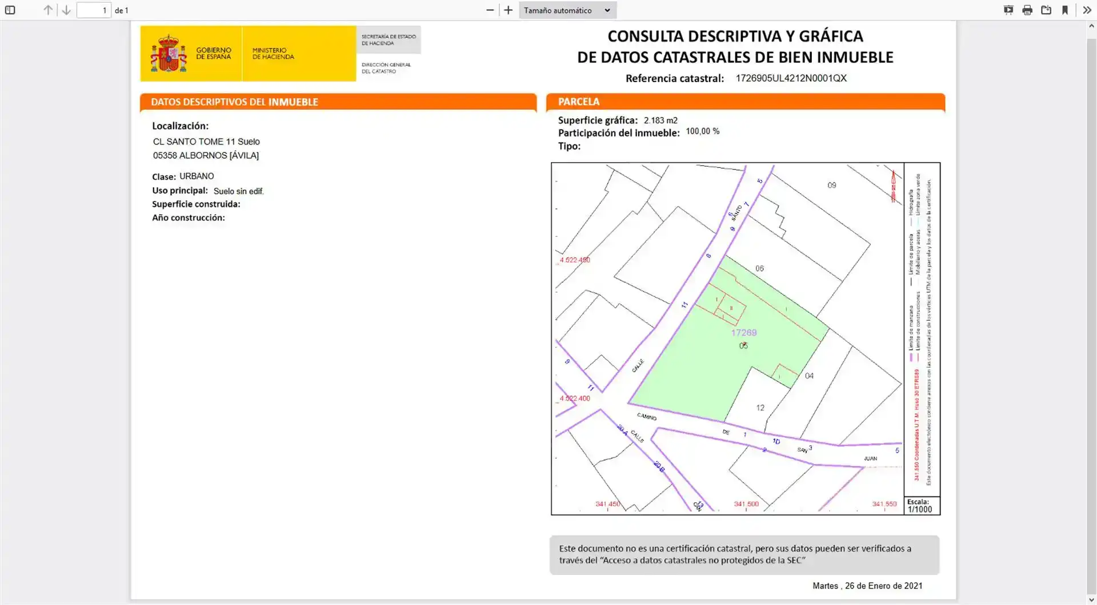Zoom in with the plus button
Image resolution: width=1097 pixels, height=605 pixels.
pyautogui.click(x=508, y=10)
